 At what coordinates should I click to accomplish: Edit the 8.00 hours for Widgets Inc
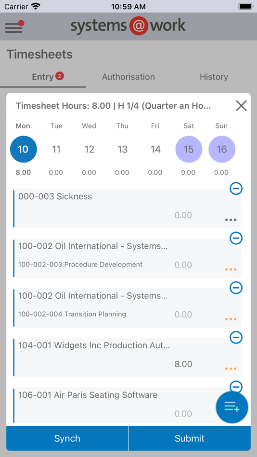[x=183, y=364]
